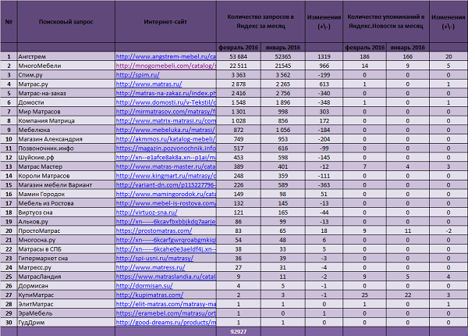Select the 'Шуйские.рф' cell
Image resolution: width=468 pixels, height=336 pixels.
coord(66,158)
